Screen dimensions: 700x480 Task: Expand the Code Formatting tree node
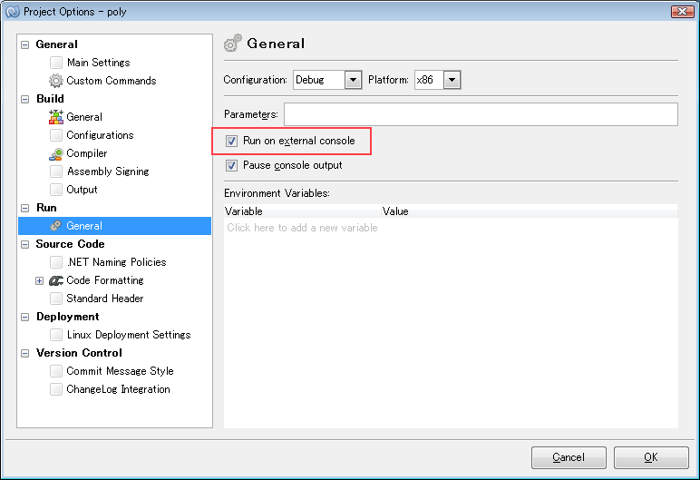point(39,280)
